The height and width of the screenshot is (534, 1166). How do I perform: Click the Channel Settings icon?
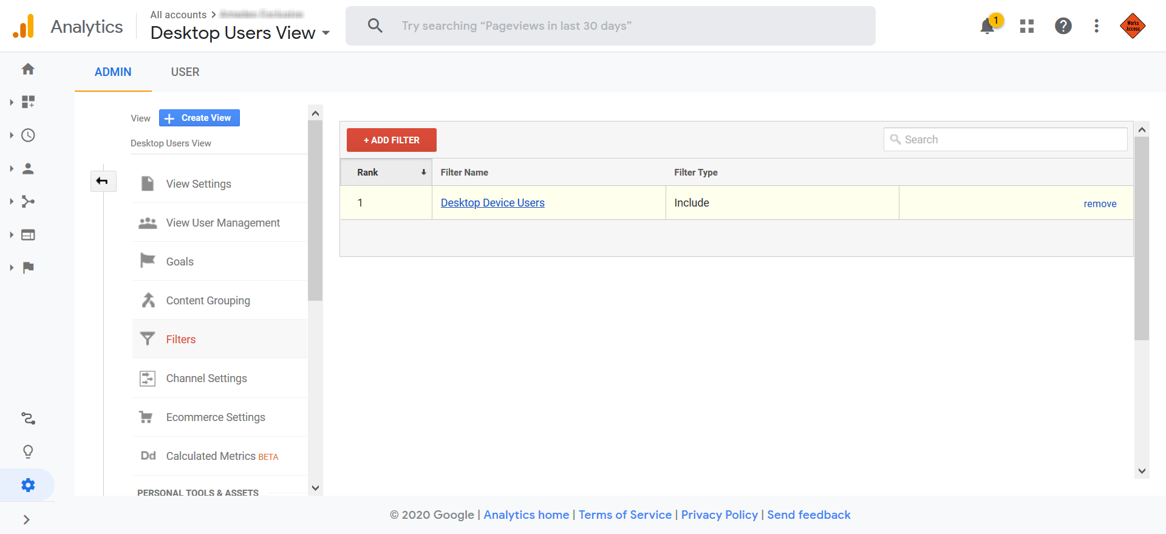(148, 378)
